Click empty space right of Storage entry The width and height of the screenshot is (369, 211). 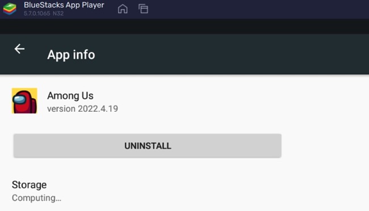click(212, 191)
